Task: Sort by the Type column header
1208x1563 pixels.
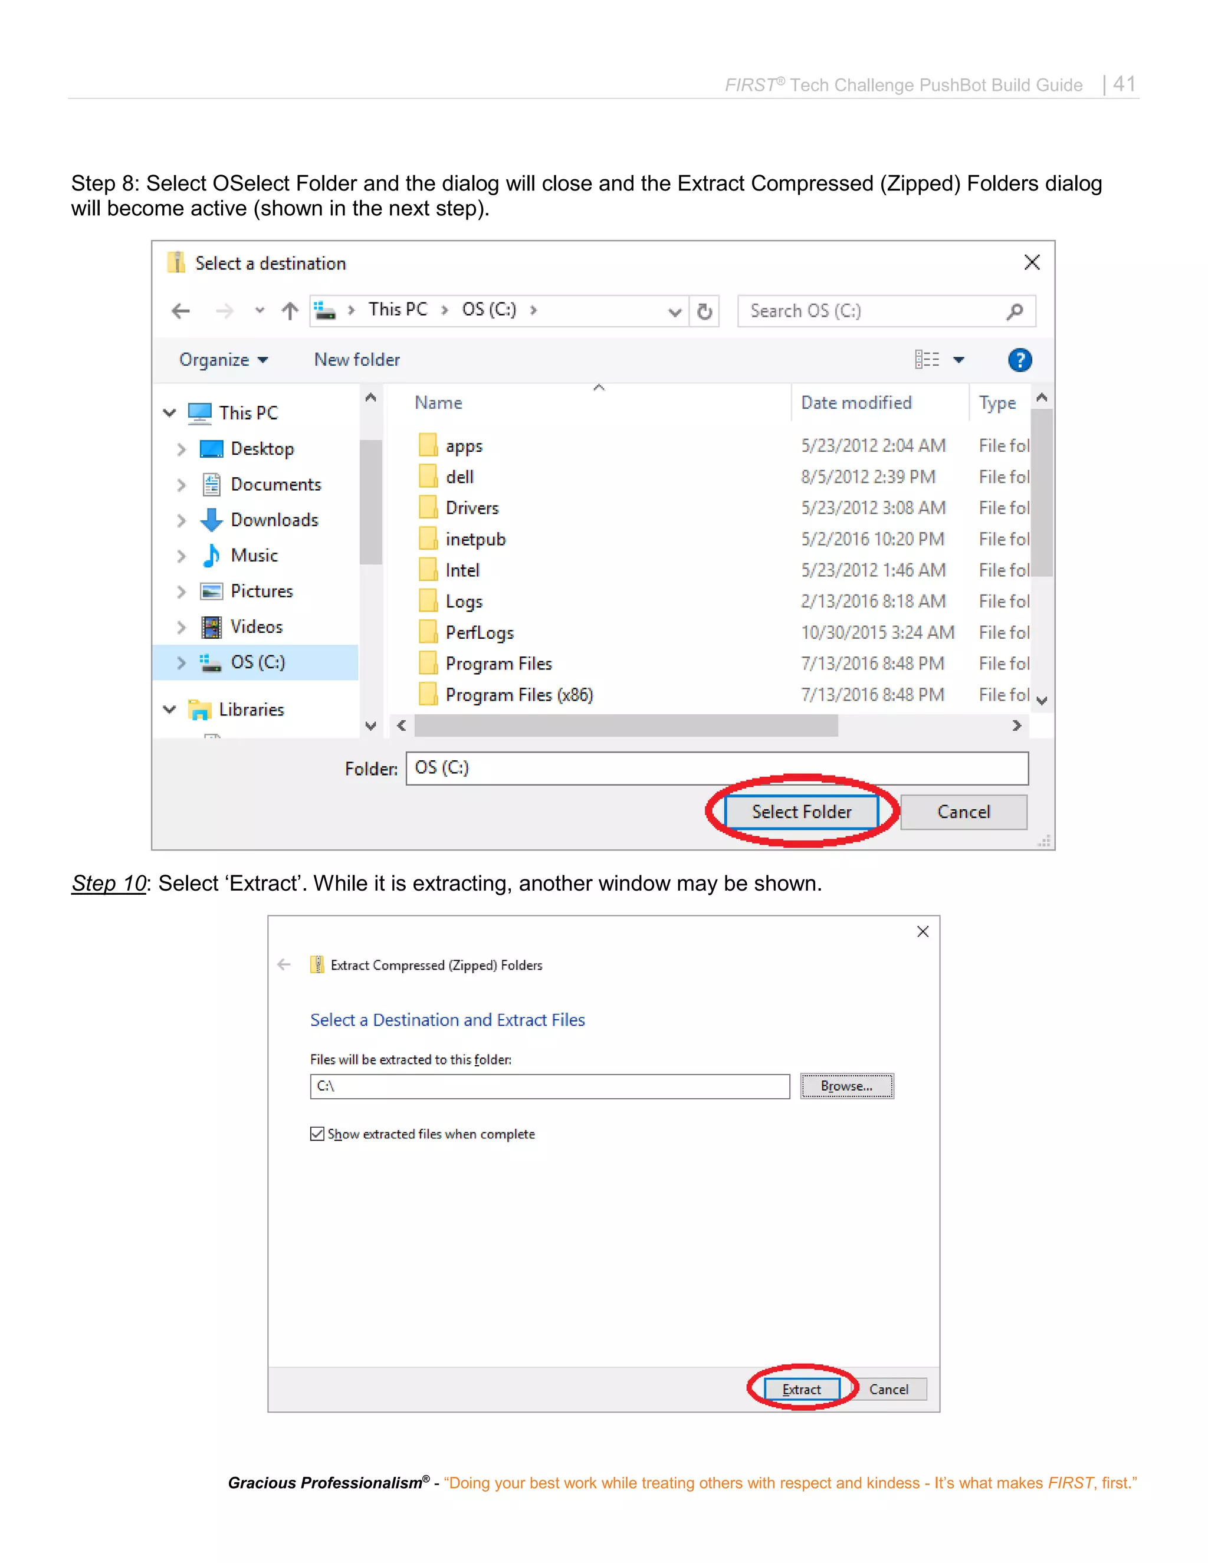Action: (x=997, y=403)
